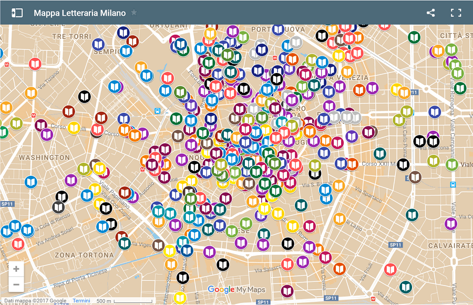Select brown book marker right of Via Vigevano

click(x=158, y=246)
